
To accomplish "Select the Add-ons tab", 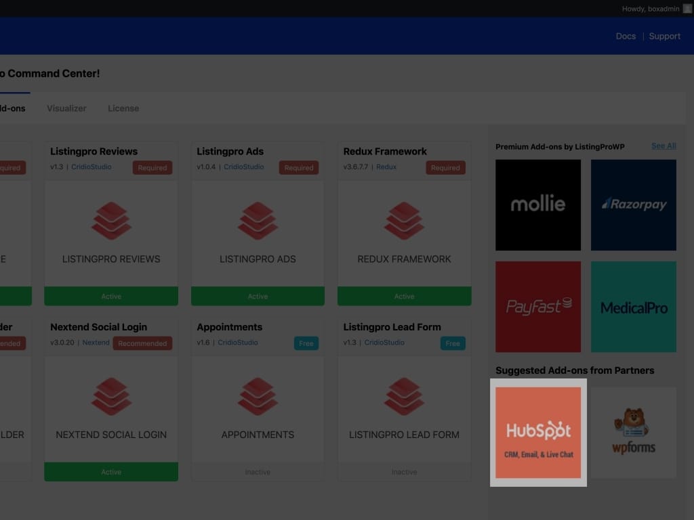I will click(12, 108).
